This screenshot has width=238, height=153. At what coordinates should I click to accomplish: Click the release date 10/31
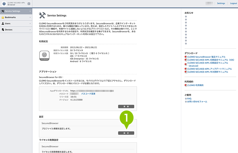pyautogui.click(x=73, y=97)
